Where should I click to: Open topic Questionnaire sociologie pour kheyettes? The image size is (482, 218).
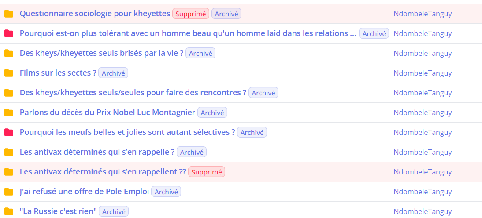tap(95, 14)
